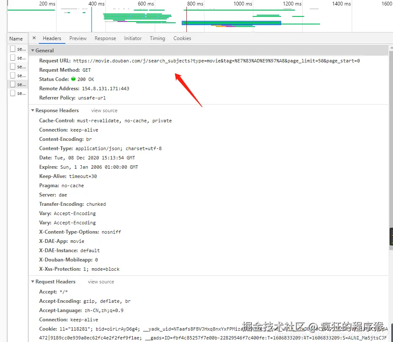Click view source beside Request Headers
The image size is (393, 342).
point(101,282)
